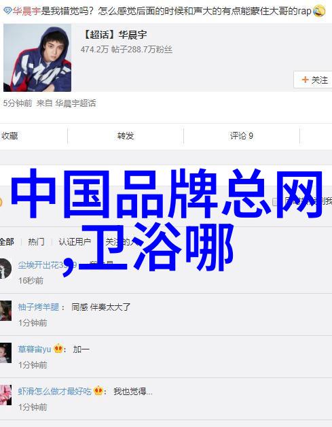The image size is (332, 427).
Task: Open the avatar of 草莓宙yu
Action: 5,353
